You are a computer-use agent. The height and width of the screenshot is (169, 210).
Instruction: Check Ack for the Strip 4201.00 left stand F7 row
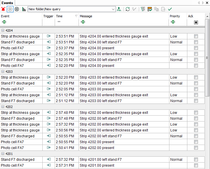coord(196,160)
